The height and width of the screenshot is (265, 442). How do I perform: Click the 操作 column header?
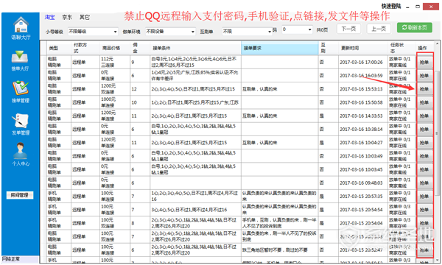tap(424, 48)
